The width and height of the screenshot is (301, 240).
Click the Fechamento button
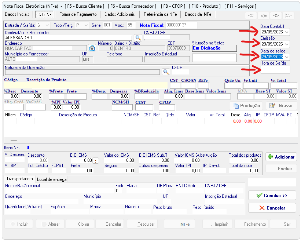point(252,224)
